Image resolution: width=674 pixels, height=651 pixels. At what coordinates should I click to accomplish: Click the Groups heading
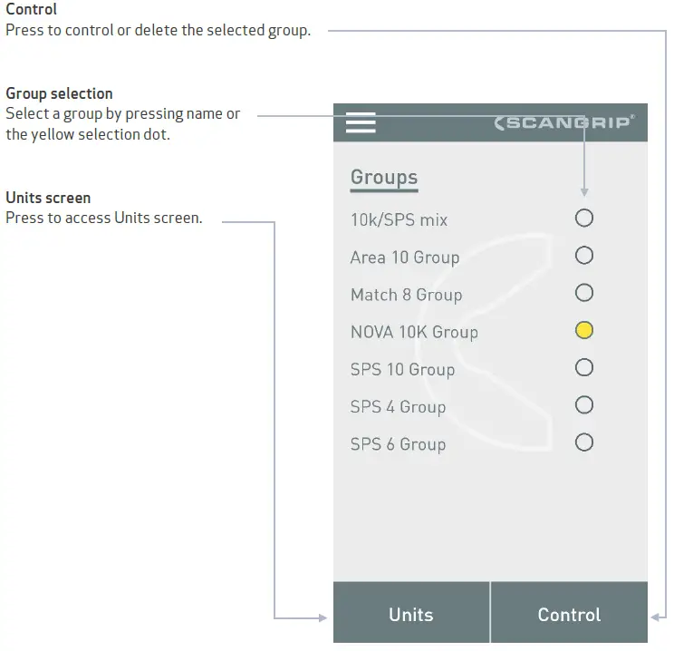[384, 177]
